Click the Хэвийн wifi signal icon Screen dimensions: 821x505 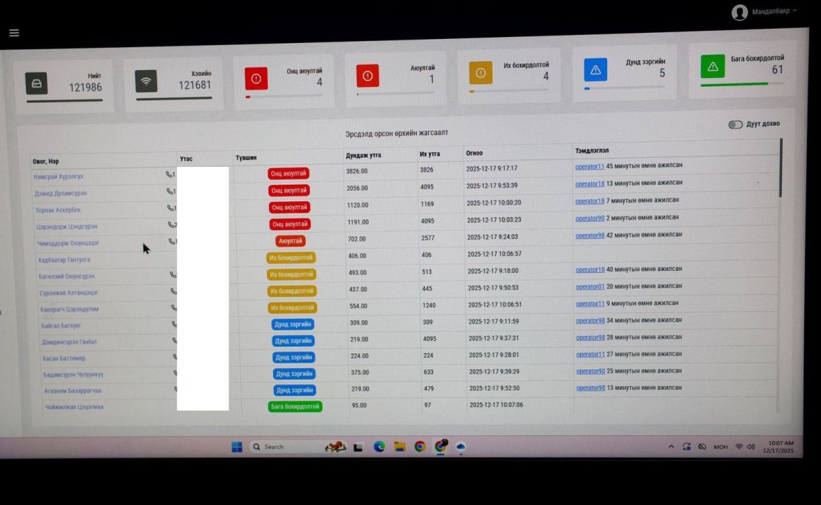tap(146, 81)
